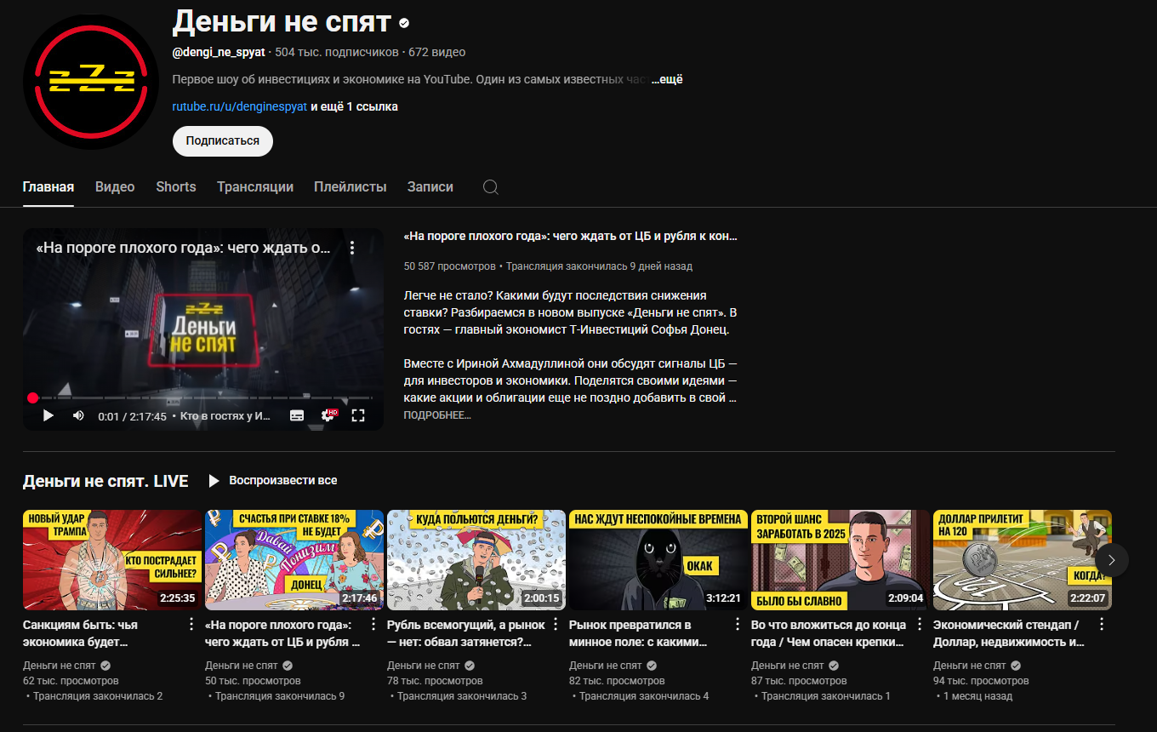Click '50 587 просмотров' view count text
The height and width of the screenshot is (732, 1157).
click(x=449, y=266)
